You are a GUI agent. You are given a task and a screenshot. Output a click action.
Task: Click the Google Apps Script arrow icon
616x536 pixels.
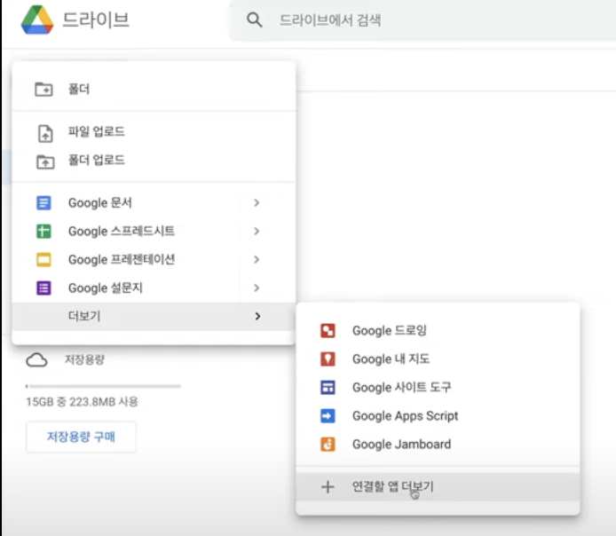click(328, 416)
